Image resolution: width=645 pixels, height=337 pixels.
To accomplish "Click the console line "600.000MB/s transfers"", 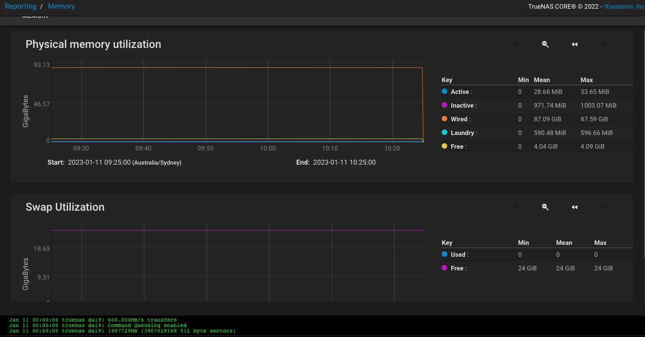I will [93, 320].
